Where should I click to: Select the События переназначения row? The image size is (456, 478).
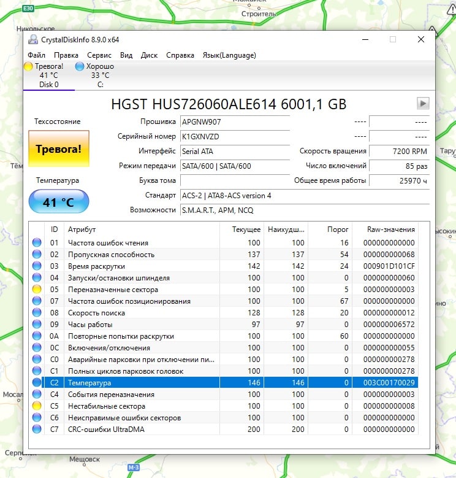point(224,394)
